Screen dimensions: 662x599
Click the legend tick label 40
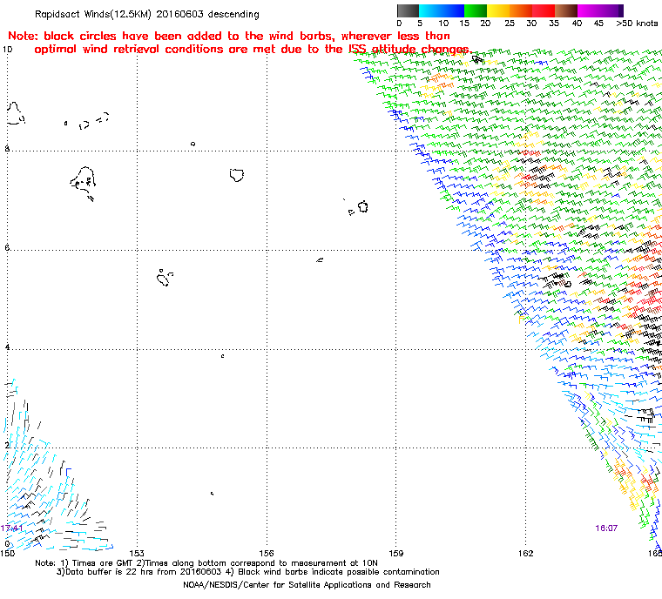pyautogui.click(x=577, y=24)
